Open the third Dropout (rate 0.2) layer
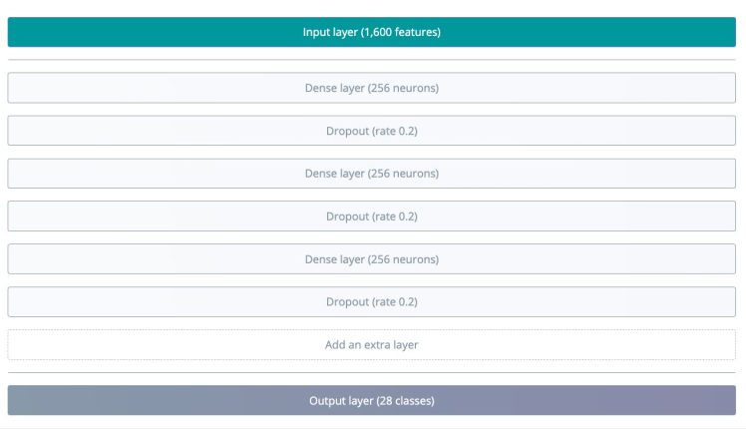Image resolution: width=746 pixels, height=430 pixels. point(372,302)
